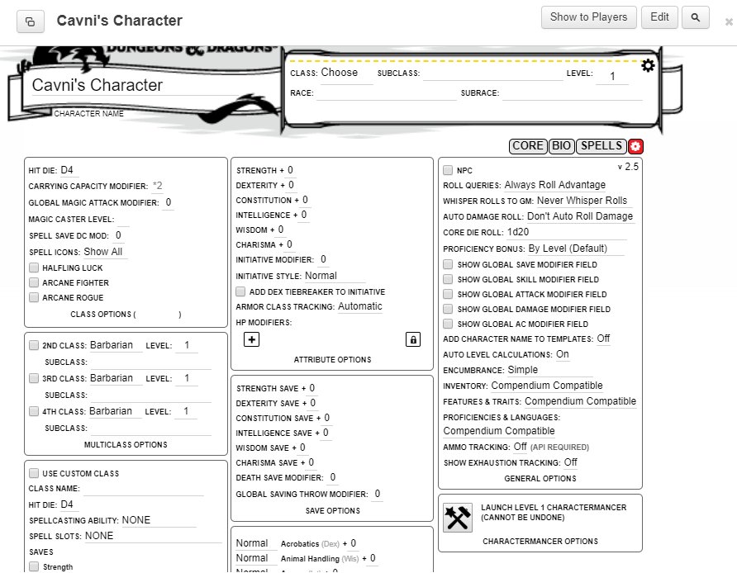Check Use Custom Class
Viewport: 737px width, 573px height.
click(34, 473)
